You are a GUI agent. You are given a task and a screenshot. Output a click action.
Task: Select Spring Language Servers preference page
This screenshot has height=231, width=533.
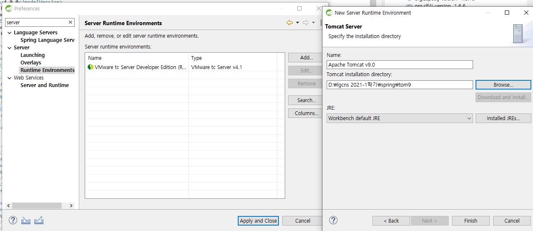47,40
